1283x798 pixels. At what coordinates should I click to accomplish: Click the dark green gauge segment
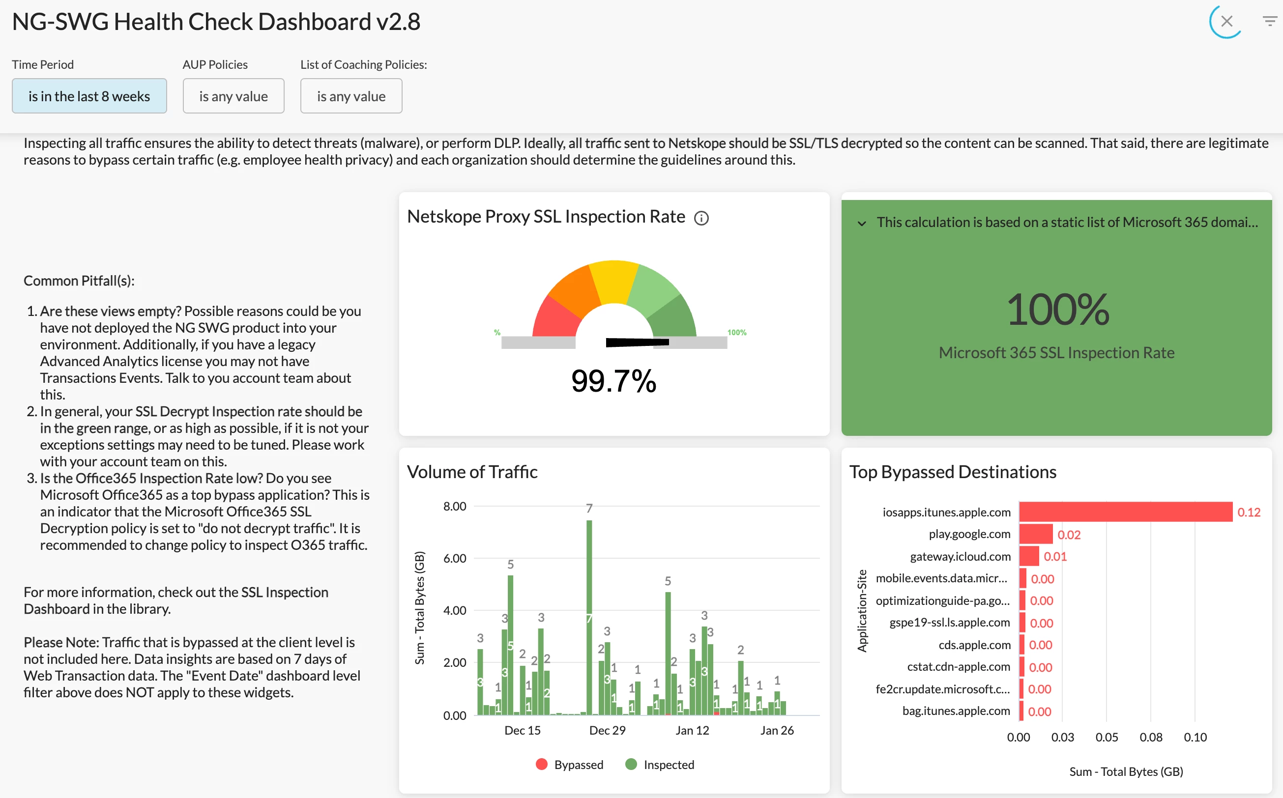click(x=674, y=318)
